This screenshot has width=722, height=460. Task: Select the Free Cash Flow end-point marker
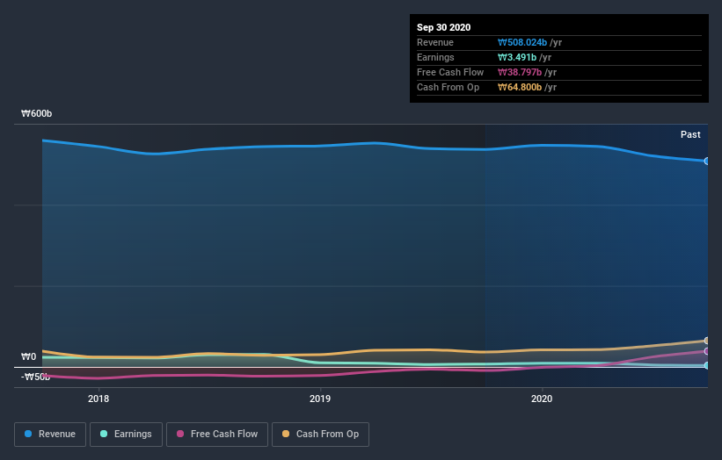(707, 351)
